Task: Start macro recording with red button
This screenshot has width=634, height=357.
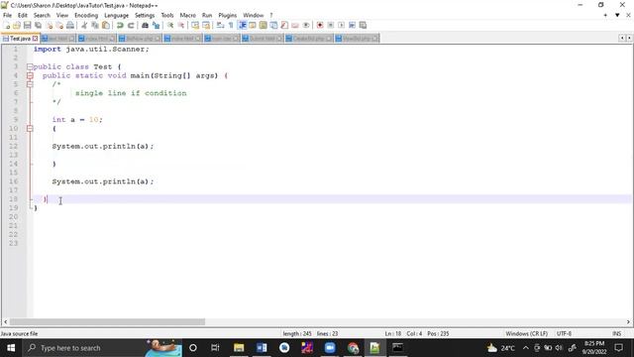Action: [320, 26]
